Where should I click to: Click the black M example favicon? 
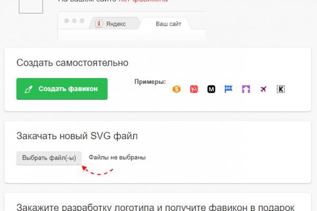211,89
